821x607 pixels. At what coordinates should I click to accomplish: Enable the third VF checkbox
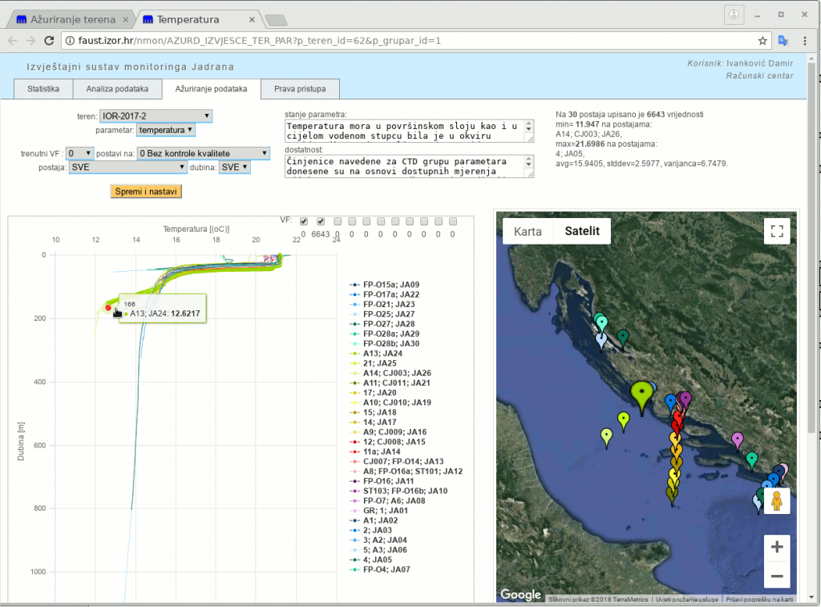(338, 221)
